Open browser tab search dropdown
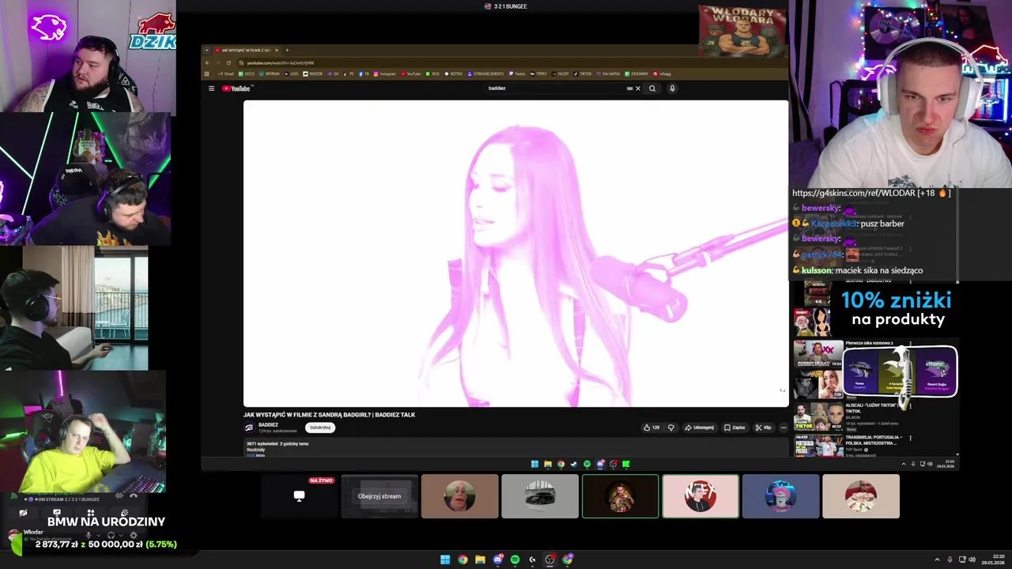Screen dimensions: 1012x569 tap(206, 50)
